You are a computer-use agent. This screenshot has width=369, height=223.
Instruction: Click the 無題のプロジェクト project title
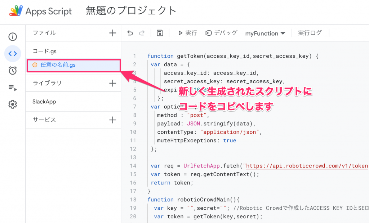(131, 11)
